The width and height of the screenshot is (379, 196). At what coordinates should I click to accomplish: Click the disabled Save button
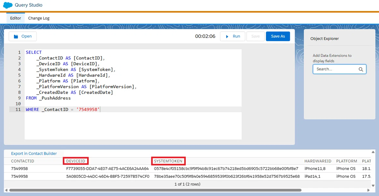click(x=256, y=36)
